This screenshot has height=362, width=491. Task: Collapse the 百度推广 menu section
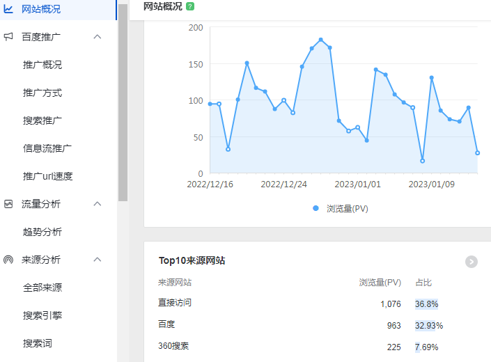(x=98, y=37)
